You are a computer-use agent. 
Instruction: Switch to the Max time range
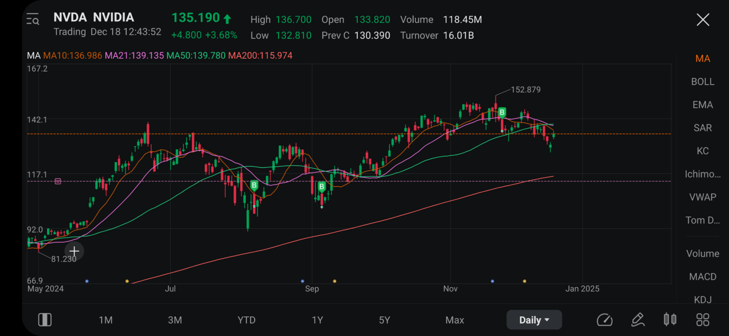coord(455,320)
